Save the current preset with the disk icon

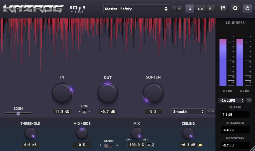coord(223,9)
